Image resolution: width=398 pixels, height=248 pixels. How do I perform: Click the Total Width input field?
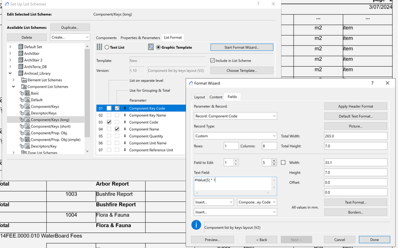[355, 136]
